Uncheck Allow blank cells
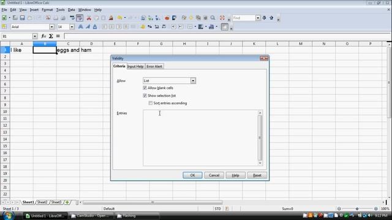 pyautogui.click(x=145, y=88)
